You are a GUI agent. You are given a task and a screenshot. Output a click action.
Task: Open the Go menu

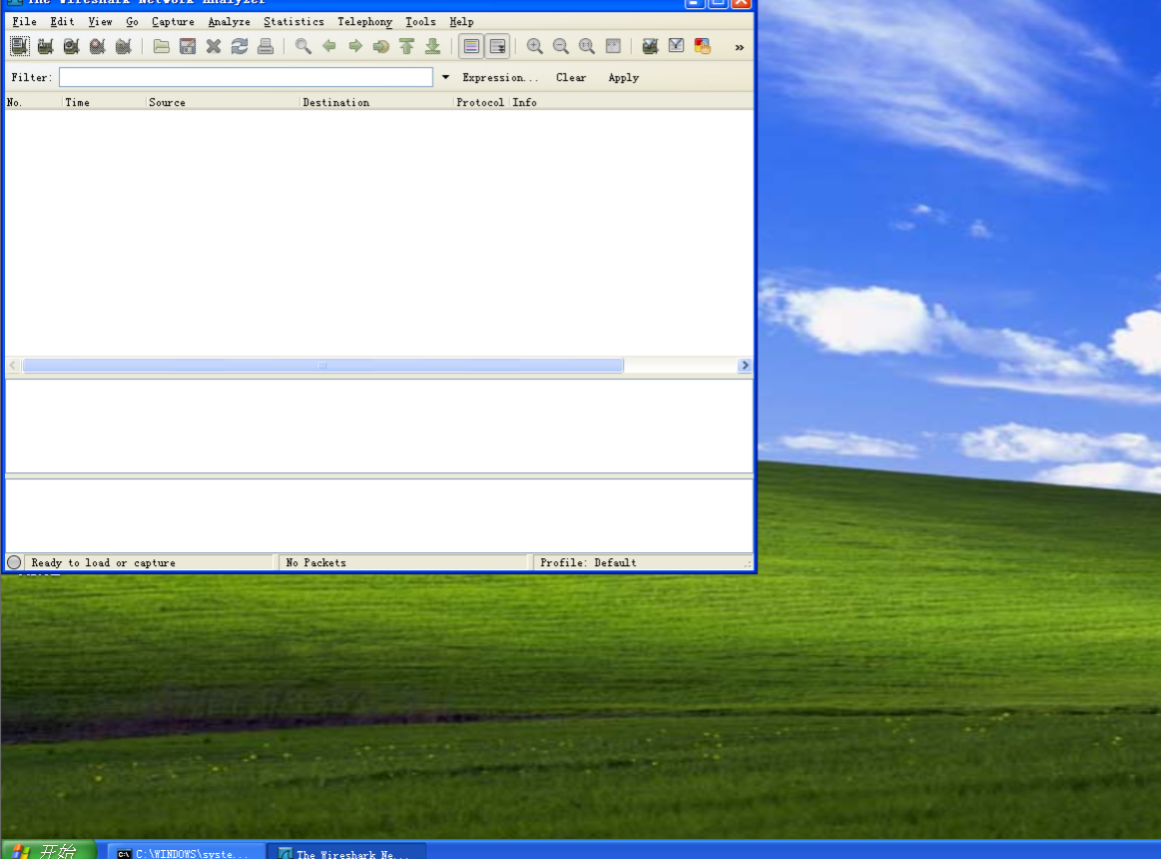click(x=132, y=22)
